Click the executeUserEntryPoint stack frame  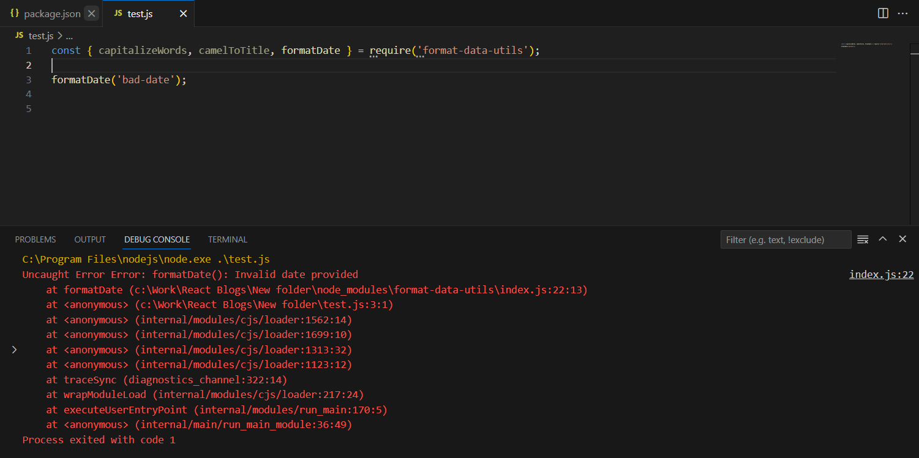click(x=217, y=410)
